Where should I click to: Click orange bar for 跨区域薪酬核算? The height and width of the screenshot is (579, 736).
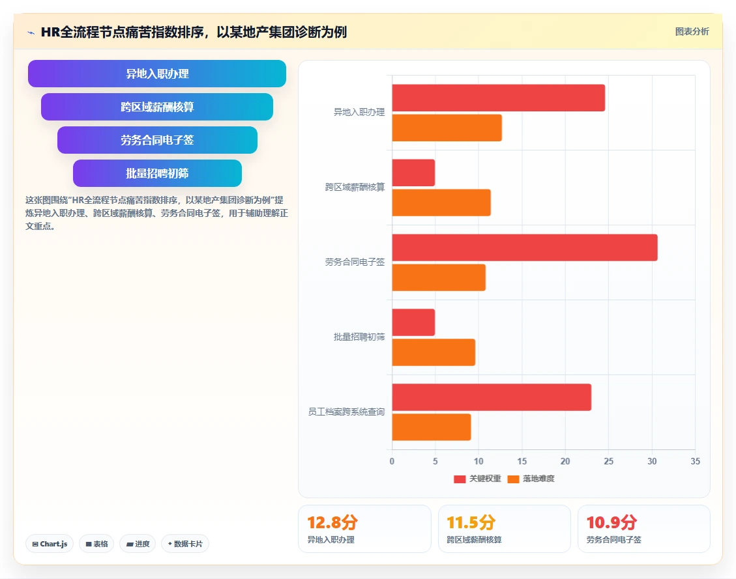[x=441, y=203]
